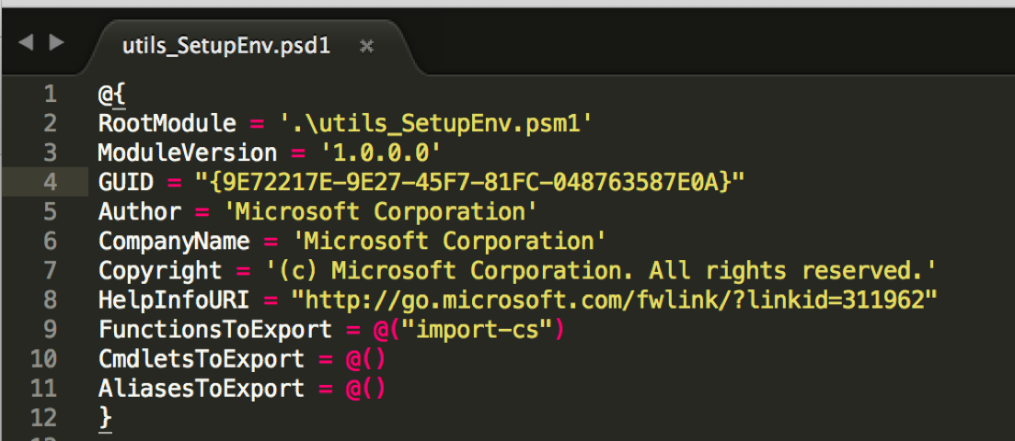
Task: Click the CmdletsToExport empty array
Action: pyautogui.click(x=365, y=359)
